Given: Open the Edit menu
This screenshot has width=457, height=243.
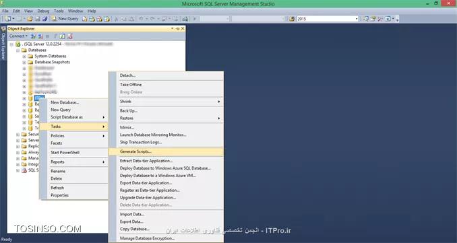Looking at the screenshot, I should point(16,11).
